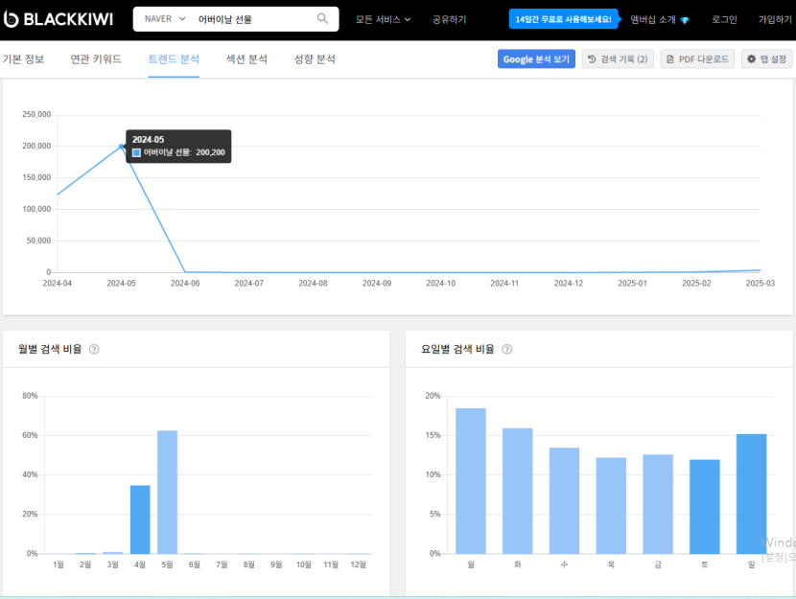Click the 2025-03 x-axis label
Screen dimensions: 796x599
tap(760, 284)
